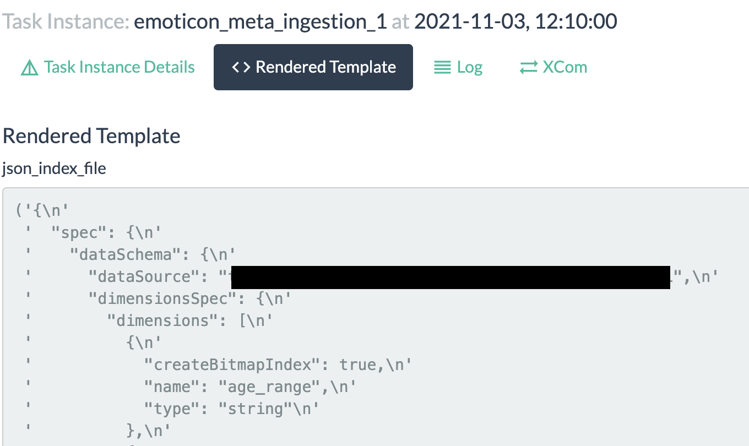Click the Rendered Template section heading
The height and width of the screenshot is (446, 749).
[91, 136]
